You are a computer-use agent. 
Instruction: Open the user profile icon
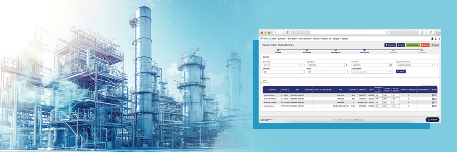click(436, 39)
